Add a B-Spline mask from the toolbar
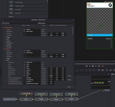 81,70
